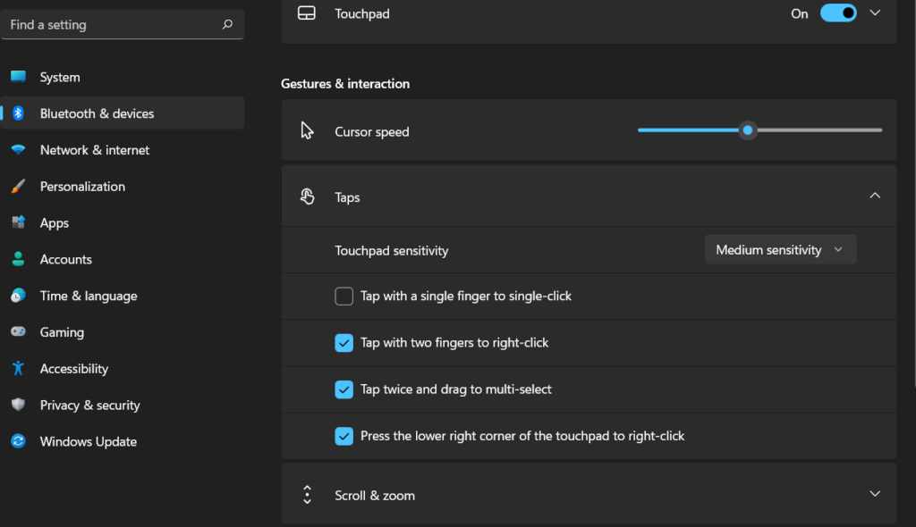Open Accounts settings category
The image size is (916, 527).
pos(122,259)
